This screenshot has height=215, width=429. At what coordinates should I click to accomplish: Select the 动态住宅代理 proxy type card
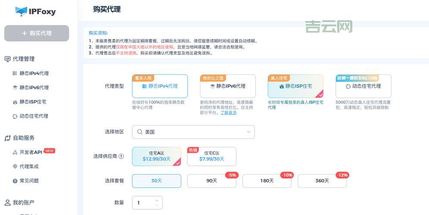click(364, 86)
